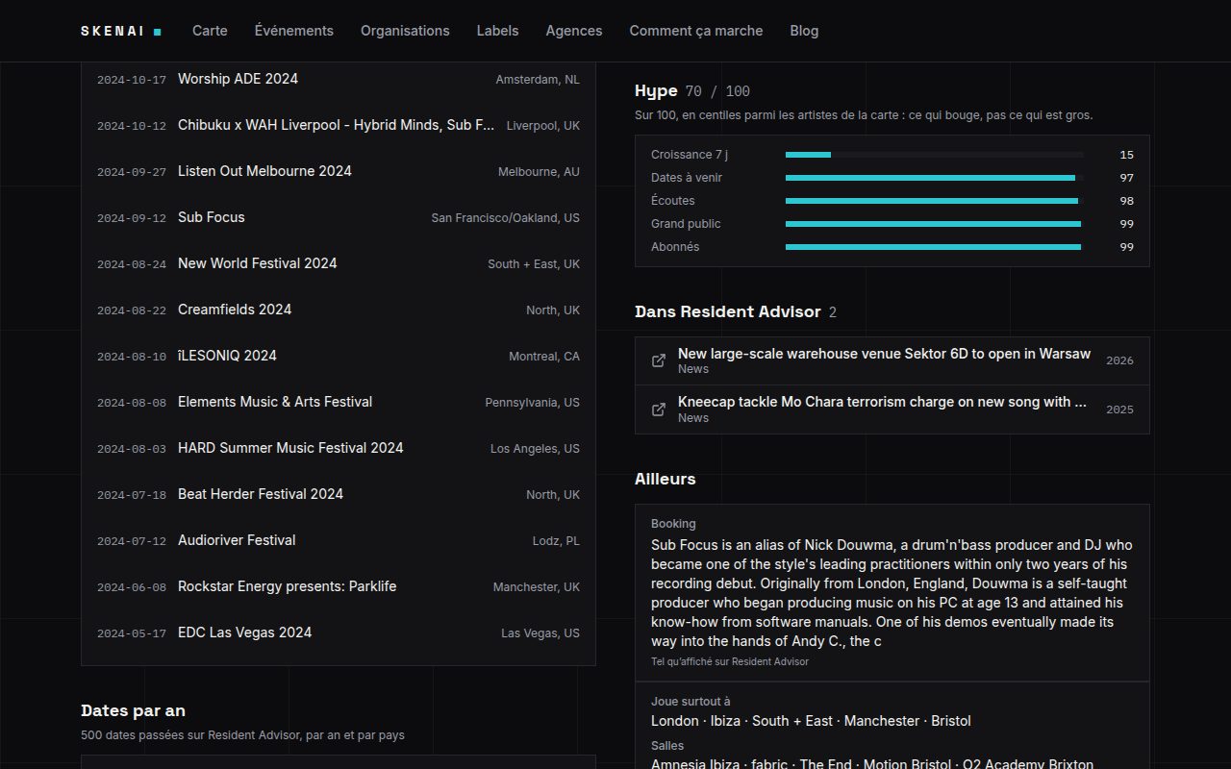The height and width of the screenshot is (769, 1231).
Task: Open New World Festival 2024
Action: point(339,263)
